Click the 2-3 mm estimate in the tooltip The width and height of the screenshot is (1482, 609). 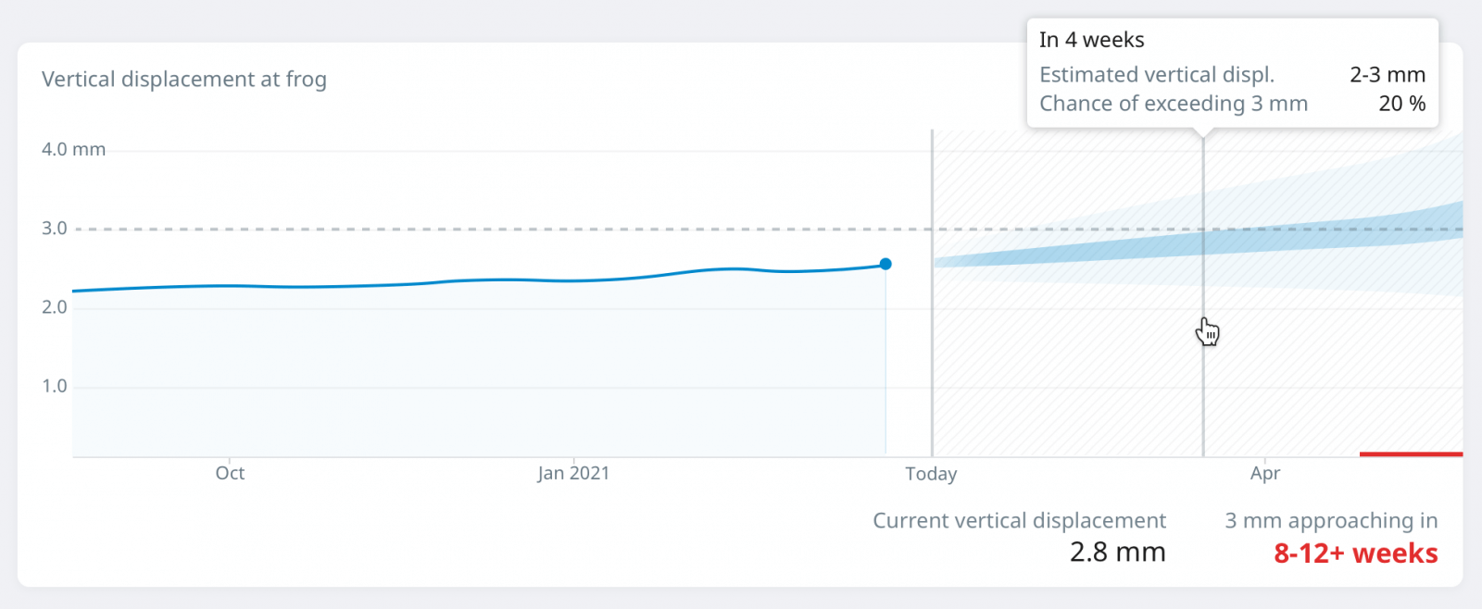click(1387, 75)
